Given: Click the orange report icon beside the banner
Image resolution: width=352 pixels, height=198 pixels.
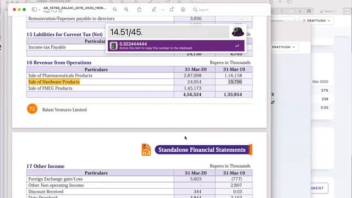Looking at the screenshot, I should click(146, 150).
